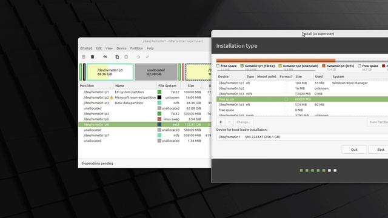Open the boot loader device dropdown
388x218 pixels.
[x=302, y=137]
